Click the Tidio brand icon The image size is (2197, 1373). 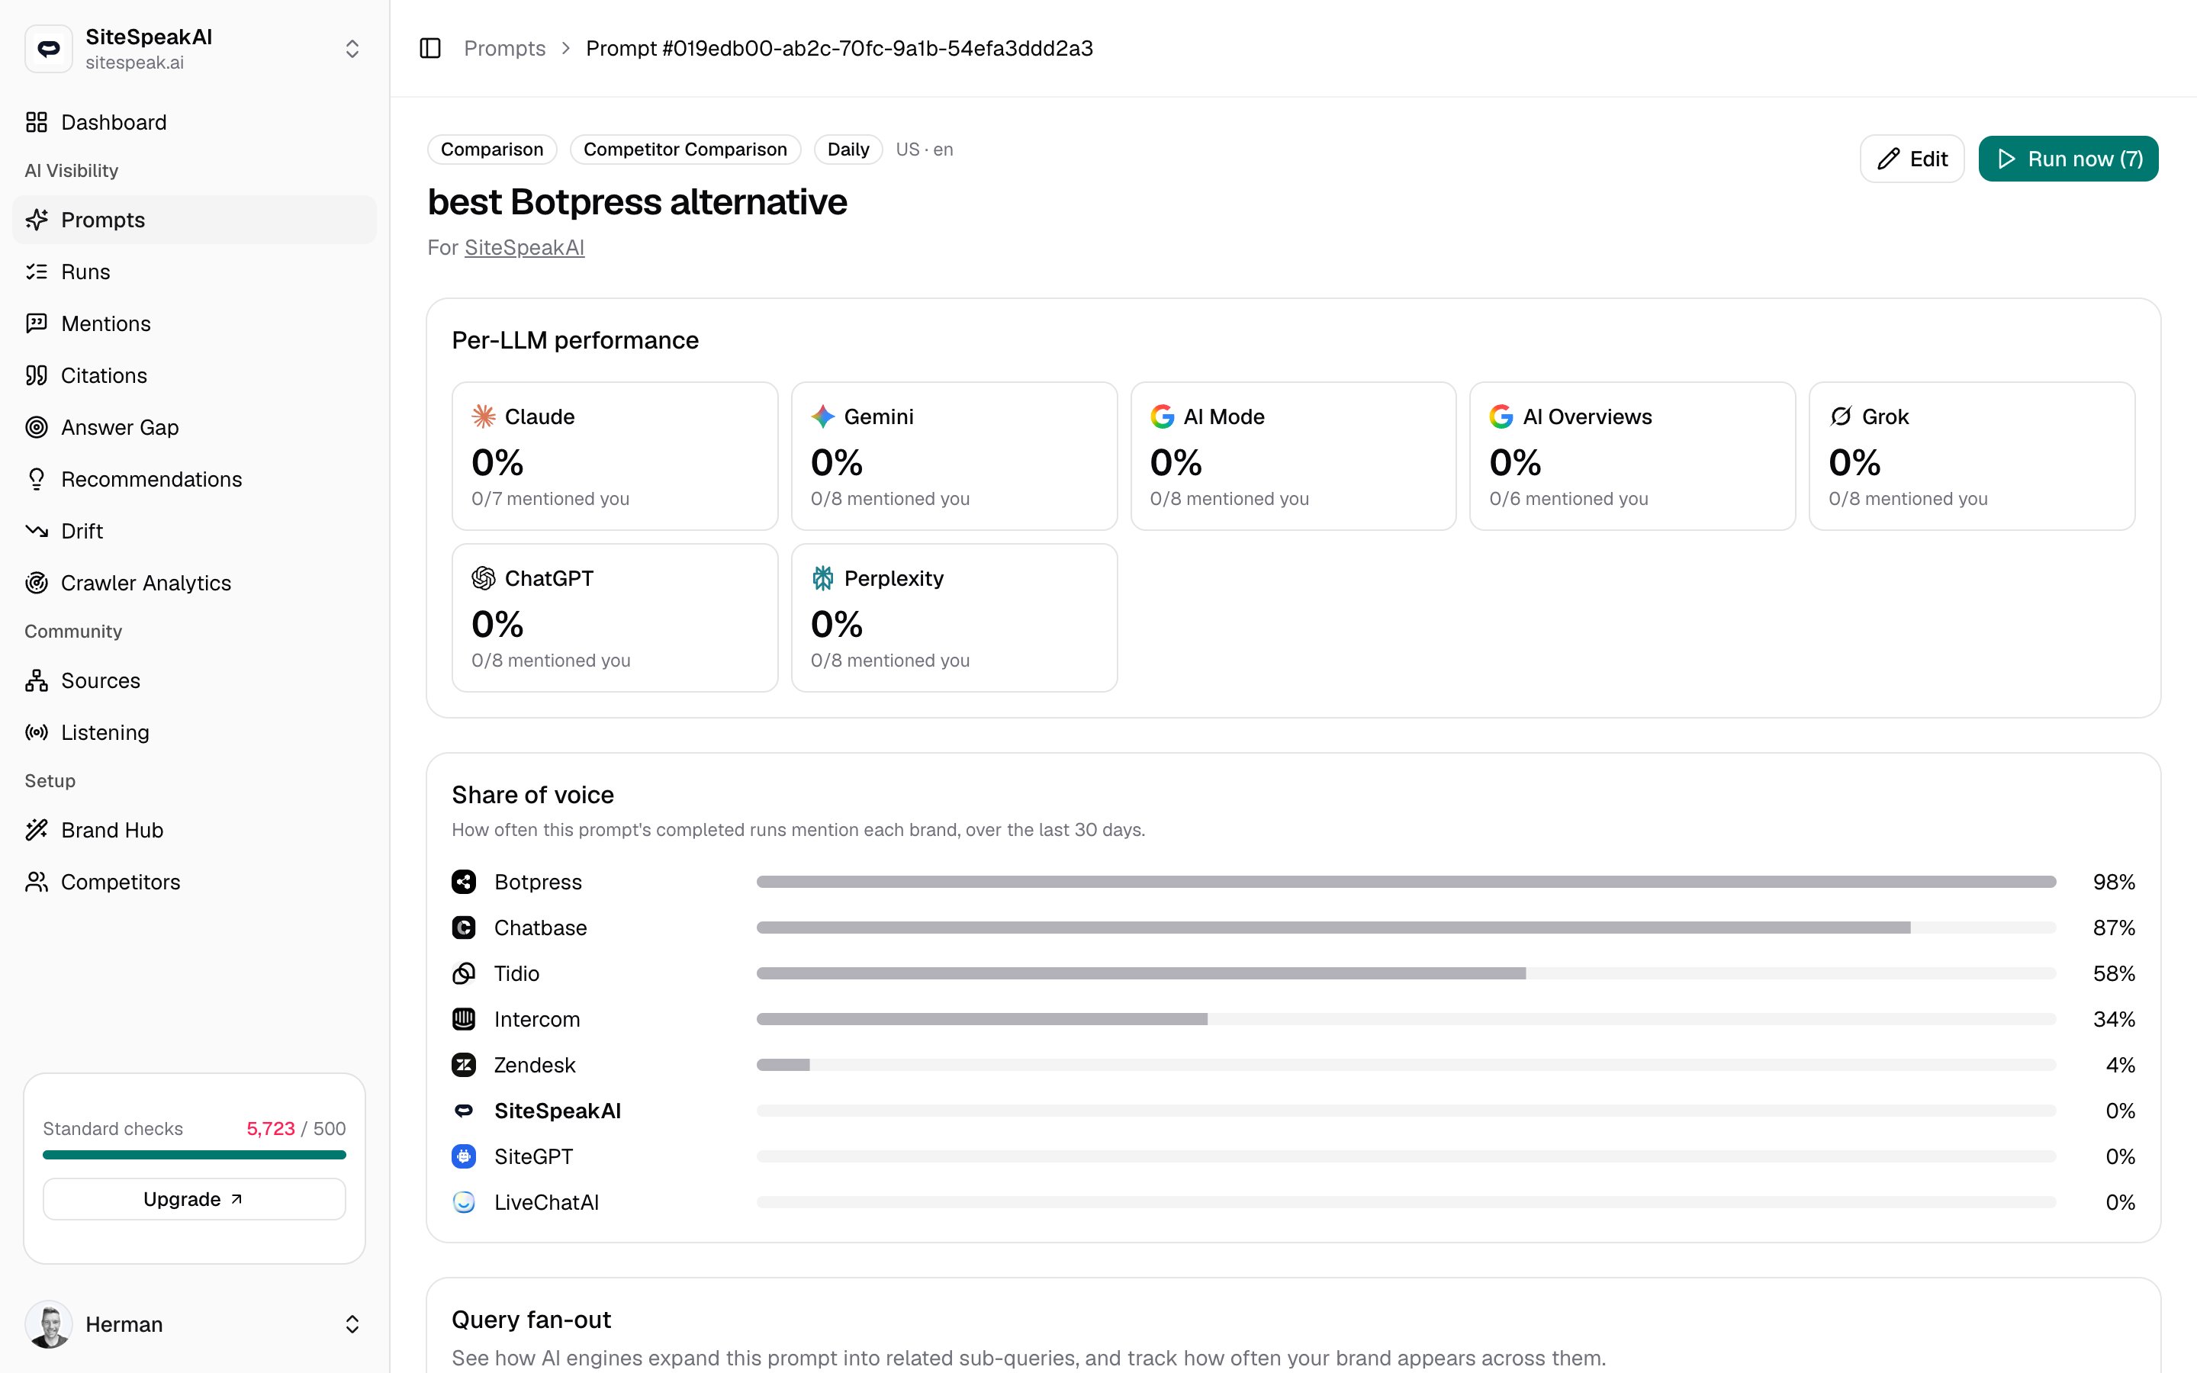pos(464,973)
